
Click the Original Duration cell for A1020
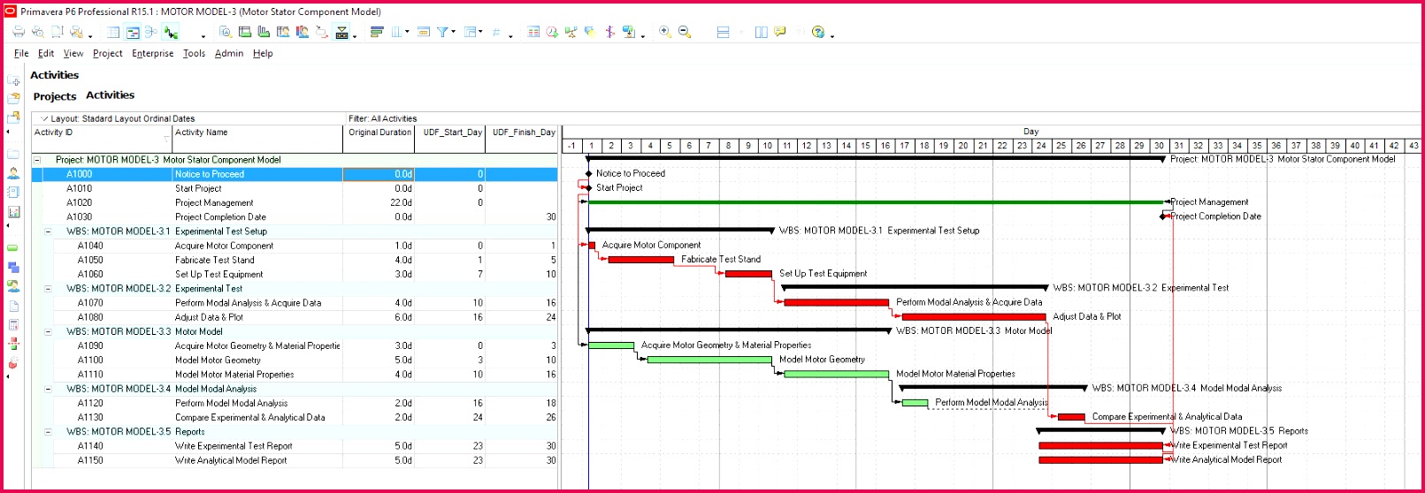[379, 202]
